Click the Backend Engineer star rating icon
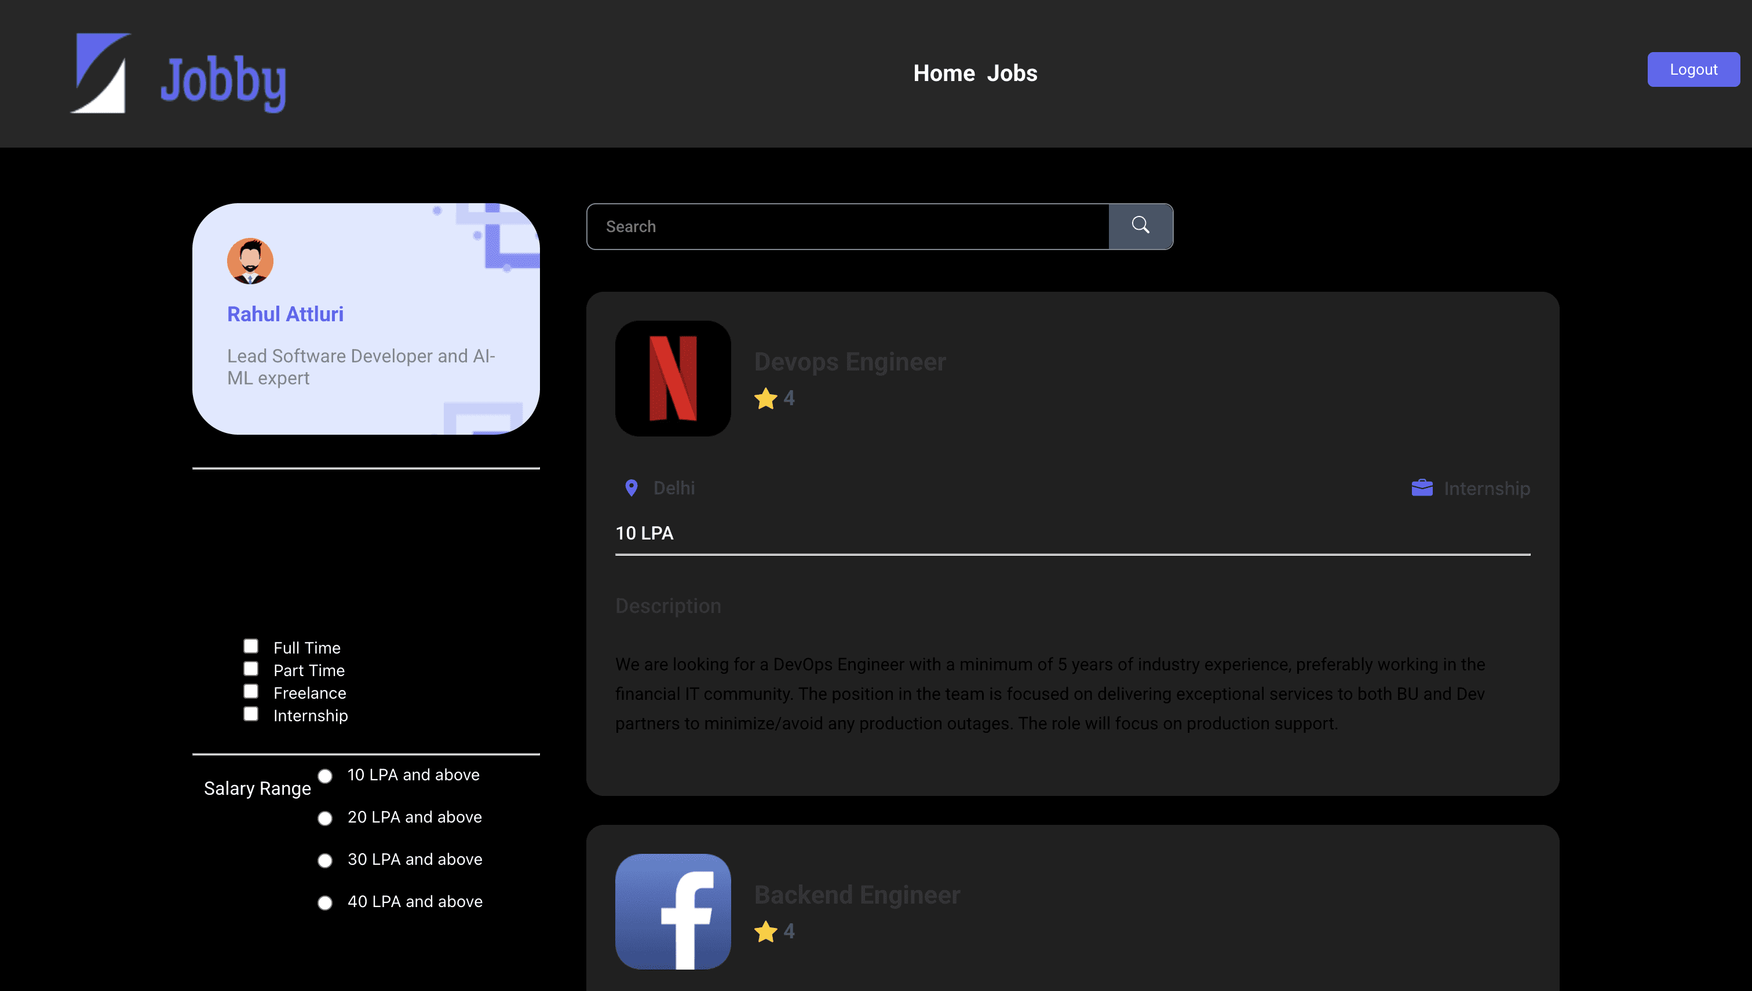Screen dimensions: 1752x991 pos(765,931)
